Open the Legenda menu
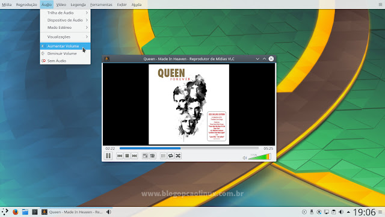385x217 pixels. pyautogui.click(x=78, y=4)
